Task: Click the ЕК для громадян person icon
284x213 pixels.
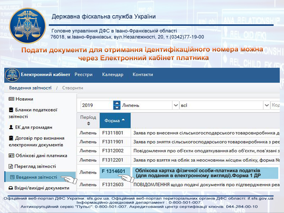Action: (x=11, y=127)
